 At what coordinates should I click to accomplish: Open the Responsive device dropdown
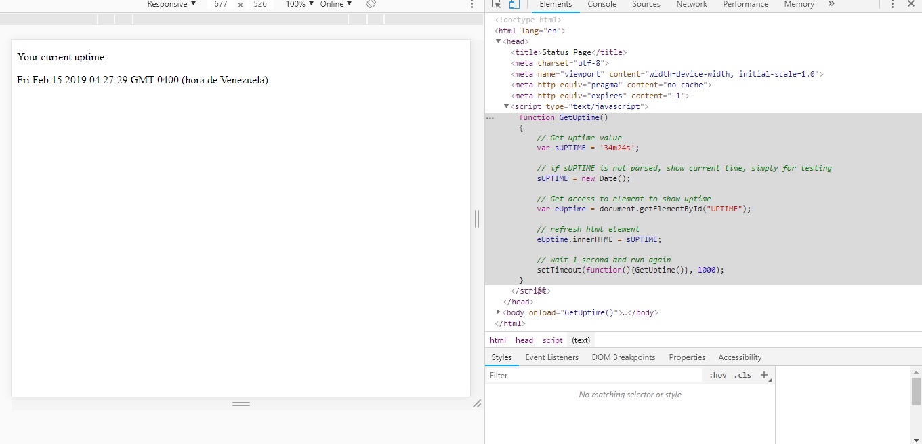(x=171, y=4)
